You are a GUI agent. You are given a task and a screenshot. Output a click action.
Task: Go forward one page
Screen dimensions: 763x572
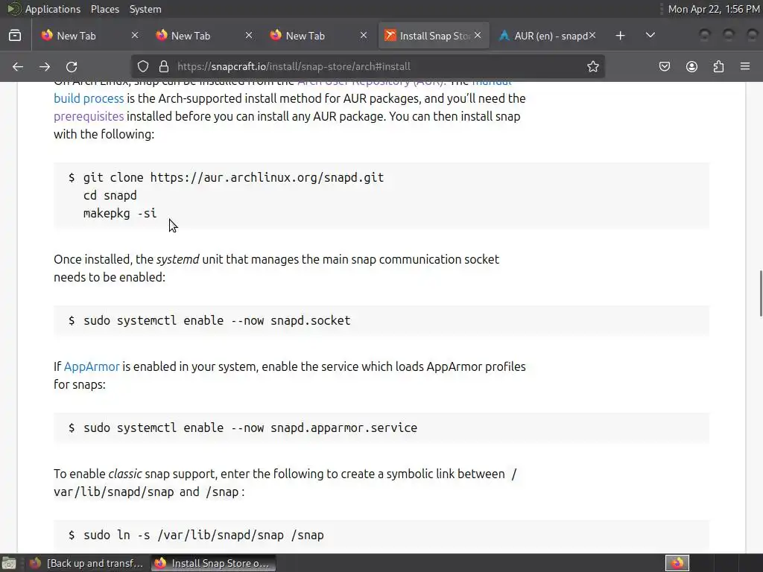(45, 66)
